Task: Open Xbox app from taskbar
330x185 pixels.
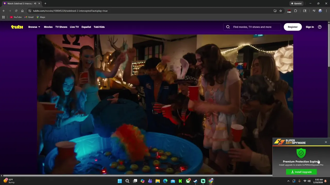Action: click(x=188, y=181)
